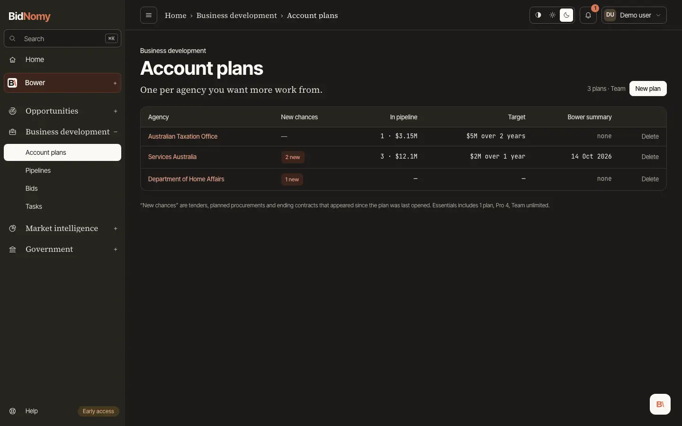
Task: Switch to system contrast theme
Action: (538, 15)
